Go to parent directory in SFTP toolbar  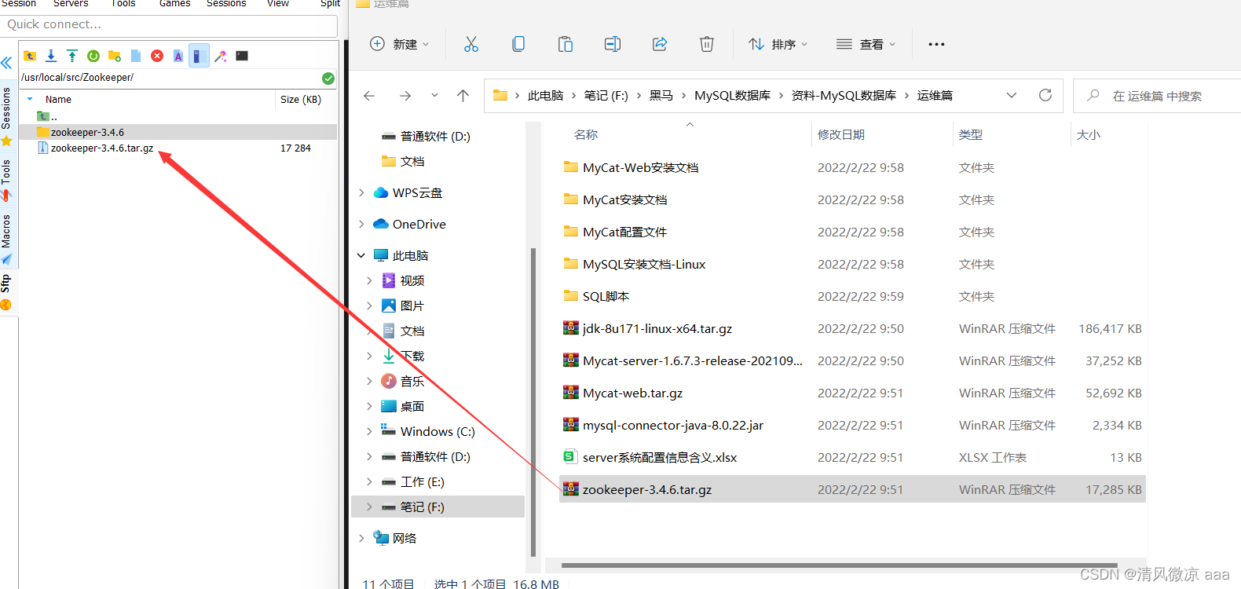tap(30, 56)
